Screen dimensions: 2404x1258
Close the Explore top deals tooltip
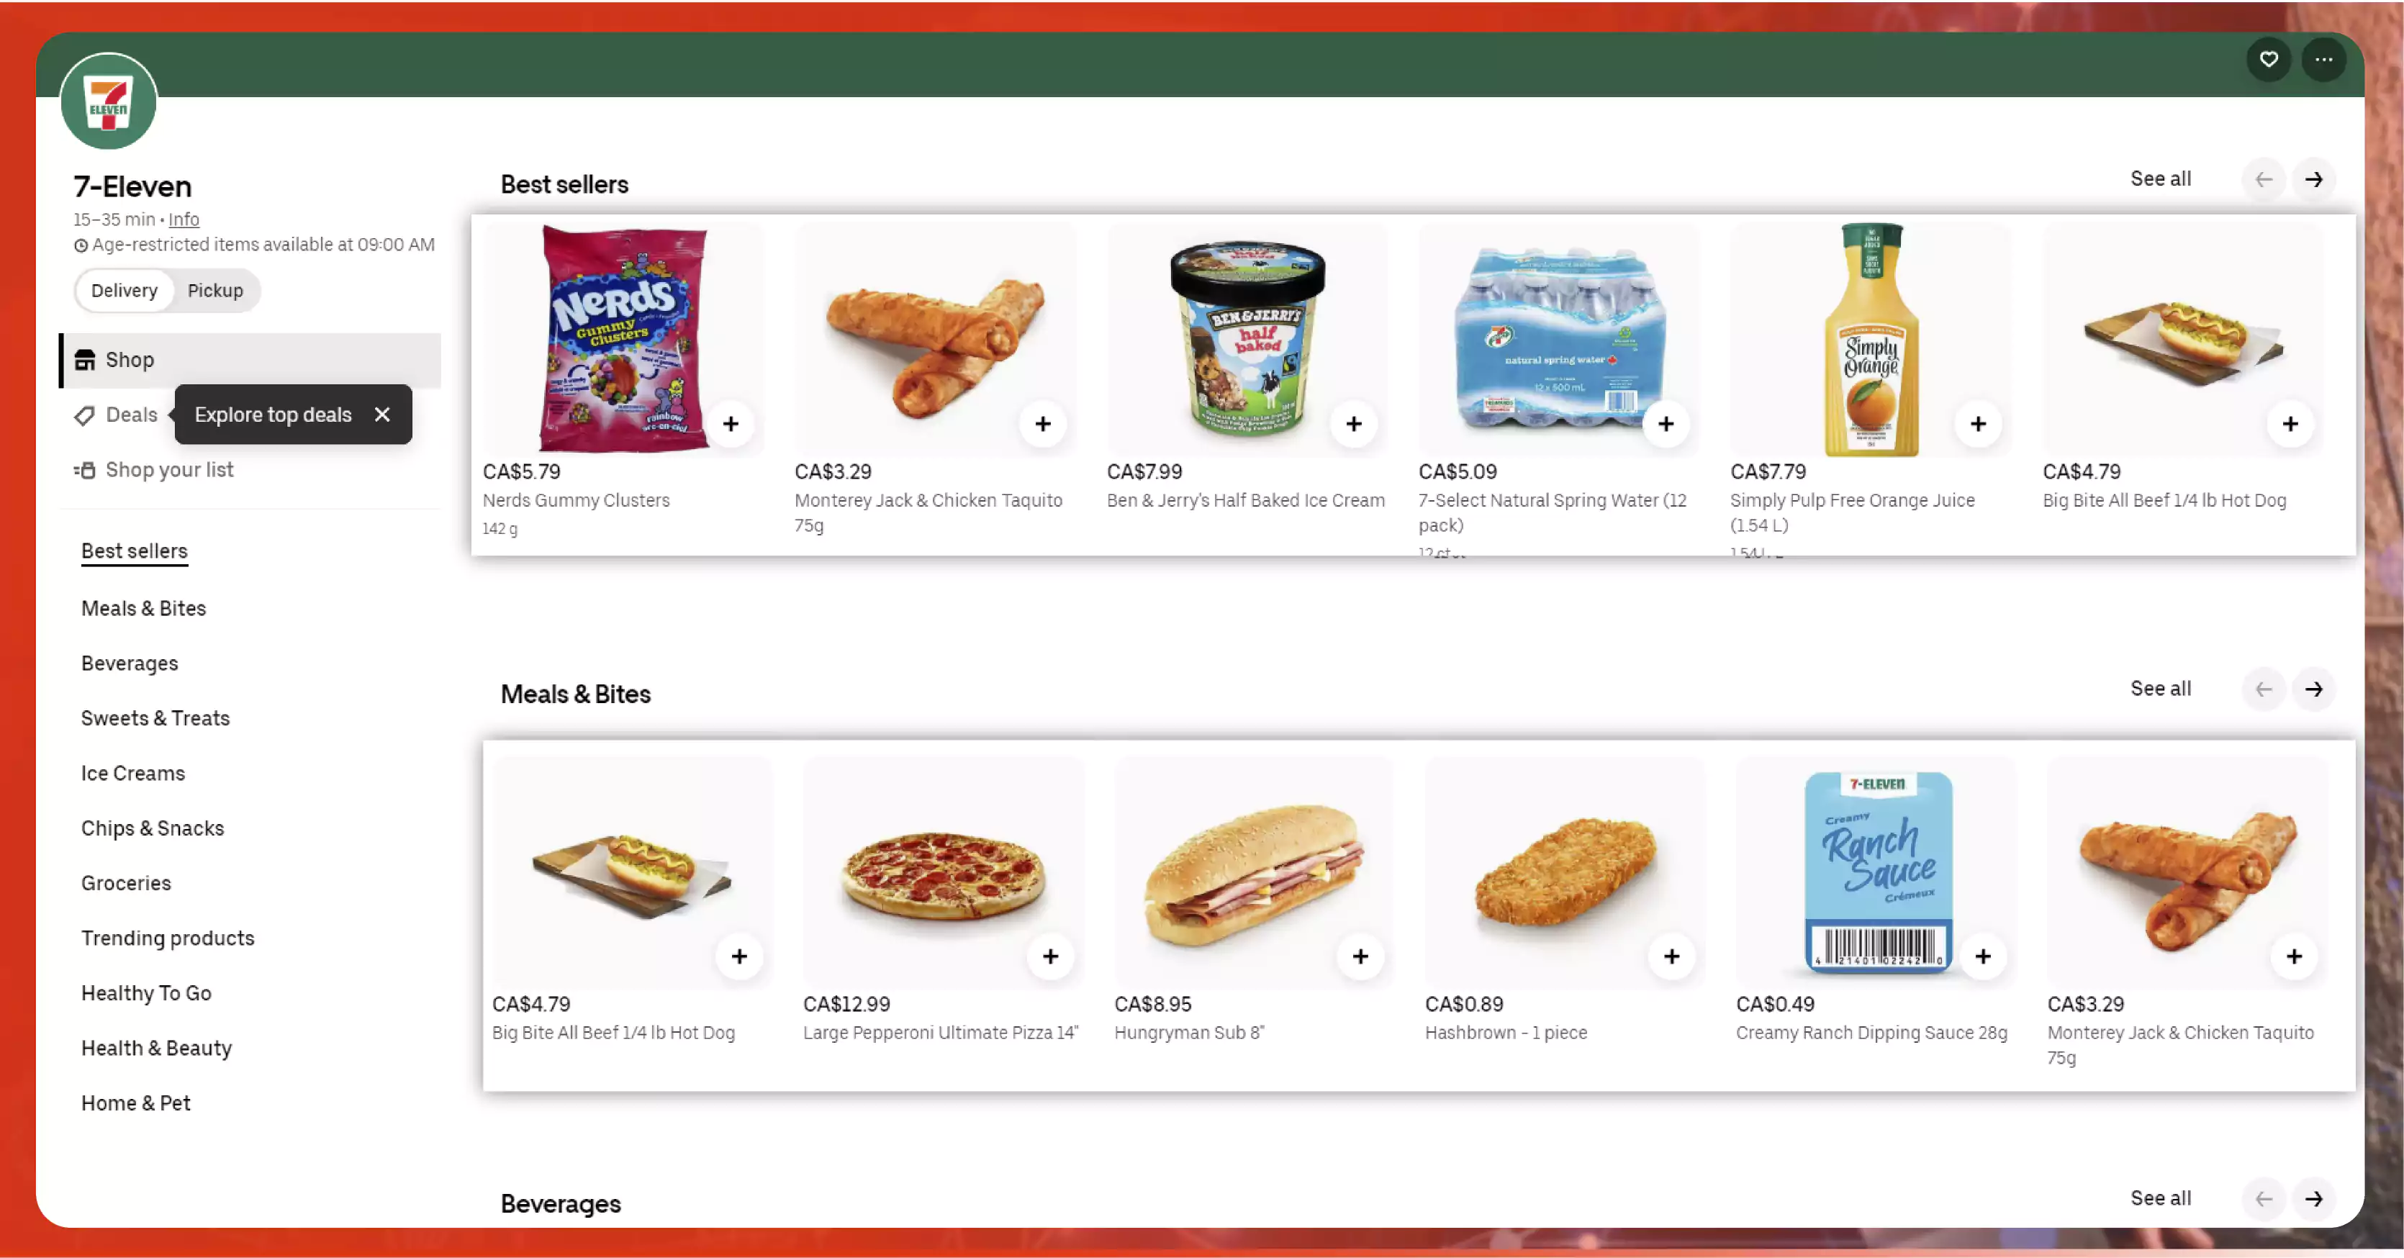381,415
